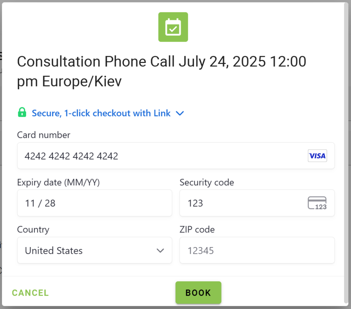Click the Expiry date field
351x309 pixels.
pyautogui.click(x=94, y=203)
